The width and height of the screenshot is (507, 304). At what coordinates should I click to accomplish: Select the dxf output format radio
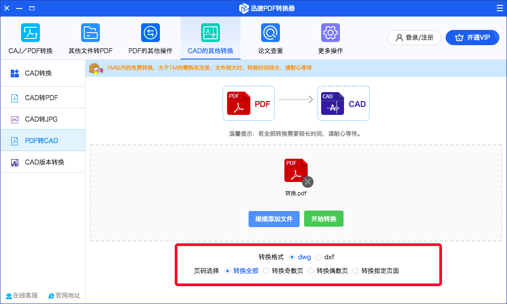[318, 257]
